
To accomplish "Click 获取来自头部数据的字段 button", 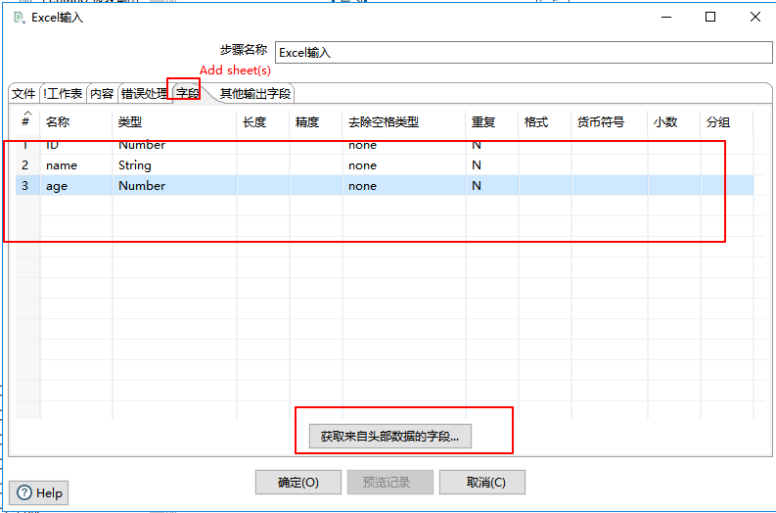I will [390, 437].
